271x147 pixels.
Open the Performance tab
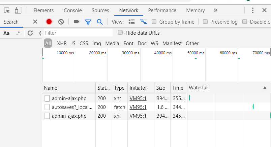point(162,10)
